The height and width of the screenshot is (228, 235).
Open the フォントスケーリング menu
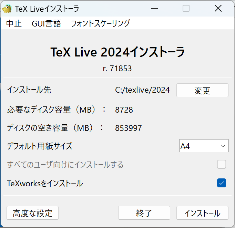(100, 23)
